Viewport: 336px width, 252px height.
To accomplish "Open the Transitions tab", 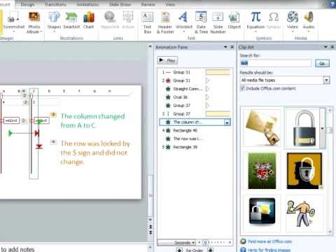I will tap(55, 4).
